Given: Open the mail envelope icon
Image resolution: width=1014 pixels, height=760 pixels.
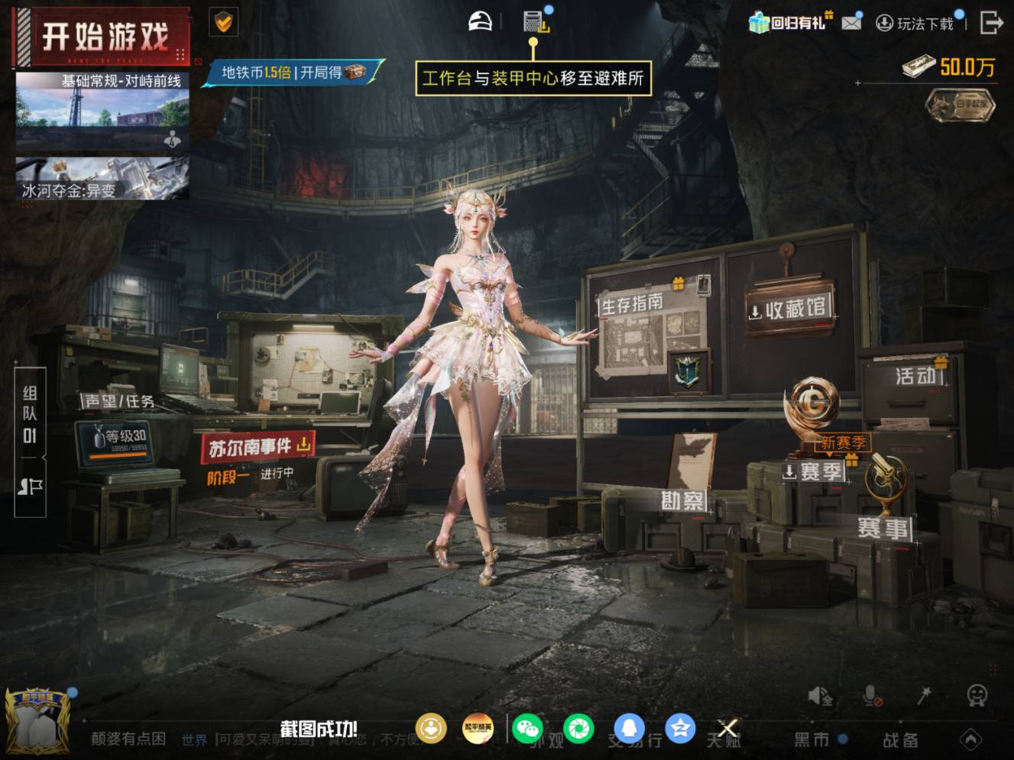Looking at the screenshot, I should coord(851,23).
